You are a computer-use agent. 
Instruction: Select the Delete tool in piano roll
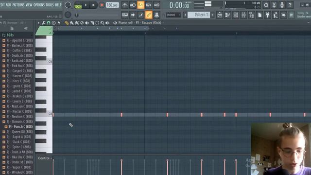(82, 23)
